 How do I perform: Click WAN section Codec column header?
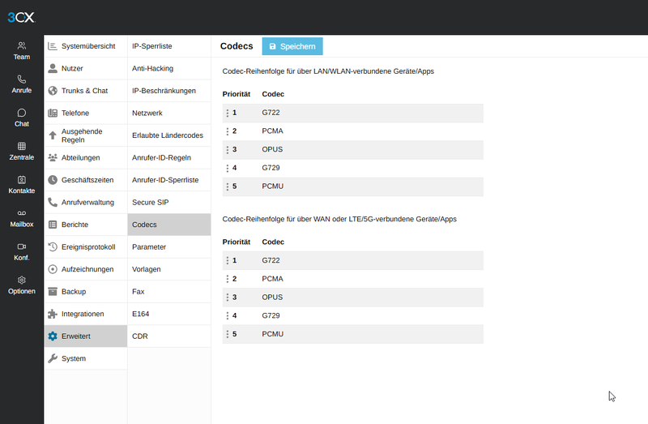tap(273, 242)
